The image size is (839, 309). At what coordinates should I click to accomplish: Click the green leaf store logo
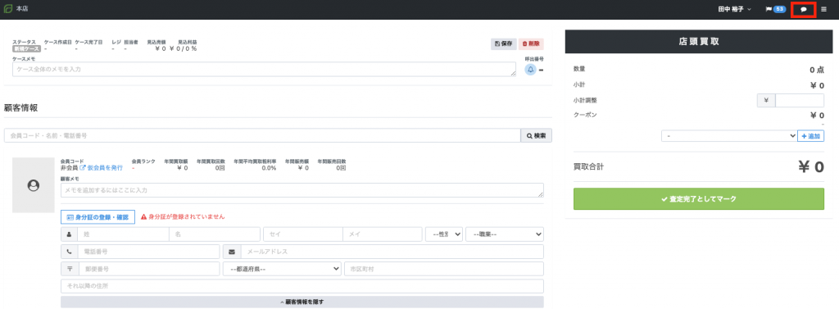coord(8,9)
